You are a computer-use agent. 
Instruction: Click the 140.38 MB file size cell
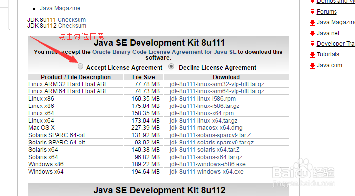146,150
